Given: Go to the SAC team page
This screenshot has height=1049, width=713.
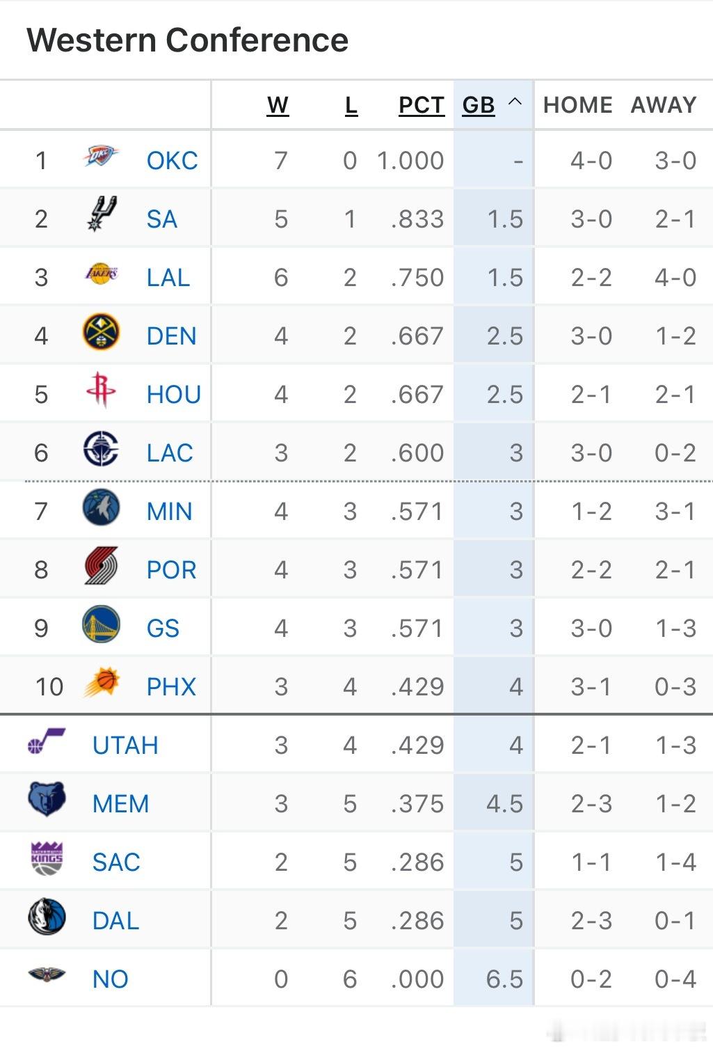Looking at the screenshot, I should [116, 862].
